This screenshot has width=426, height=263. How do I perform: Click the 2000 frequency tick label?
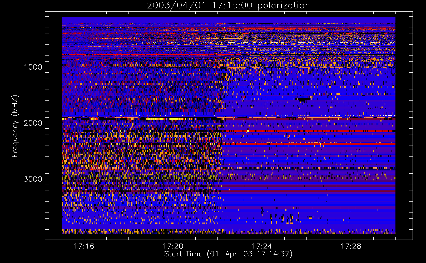click(33, 123)
